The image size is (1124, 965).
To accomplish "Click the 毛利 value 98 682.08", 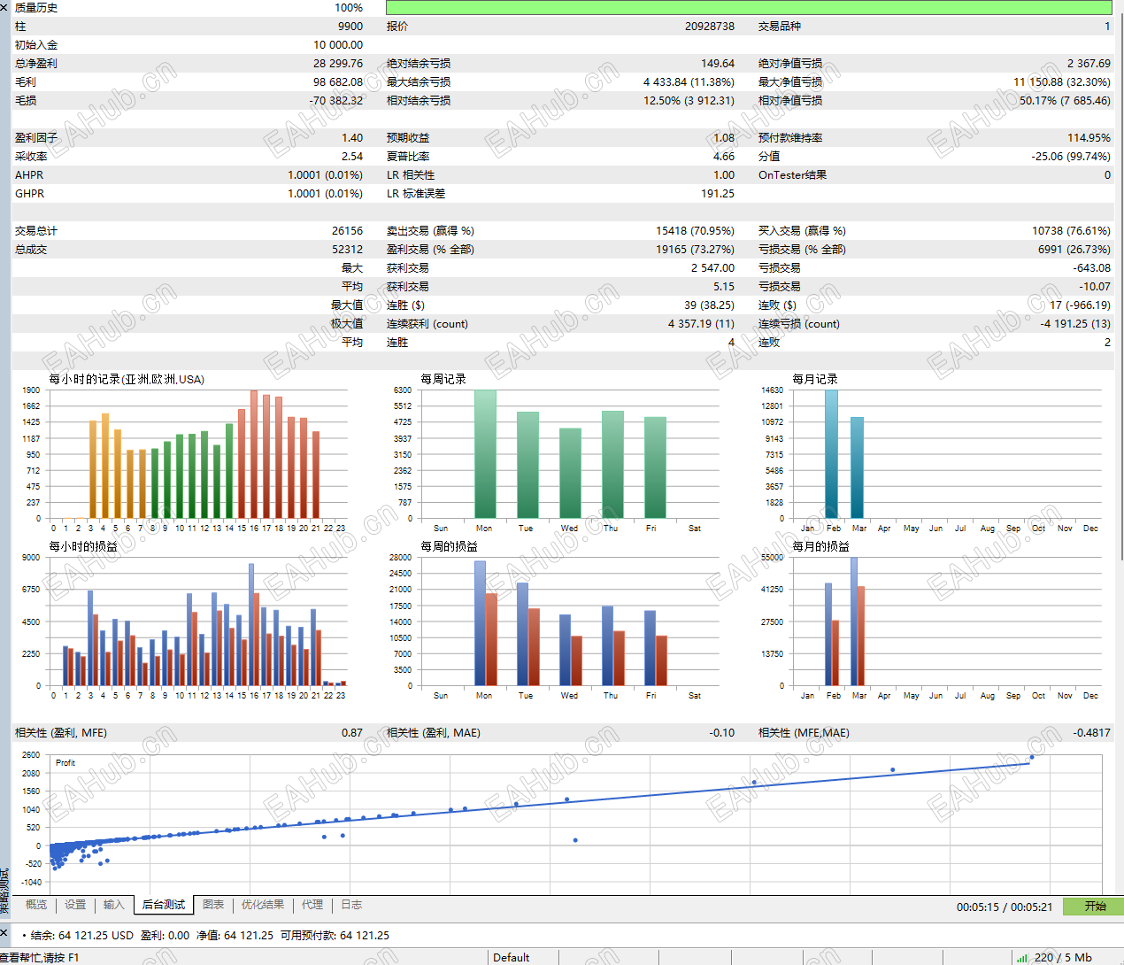I will (x=337, y=82).
